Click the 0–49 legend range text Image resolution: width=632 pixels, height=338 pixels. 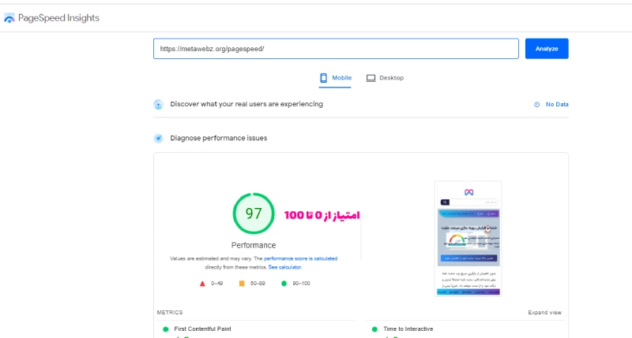coord(216,284)
